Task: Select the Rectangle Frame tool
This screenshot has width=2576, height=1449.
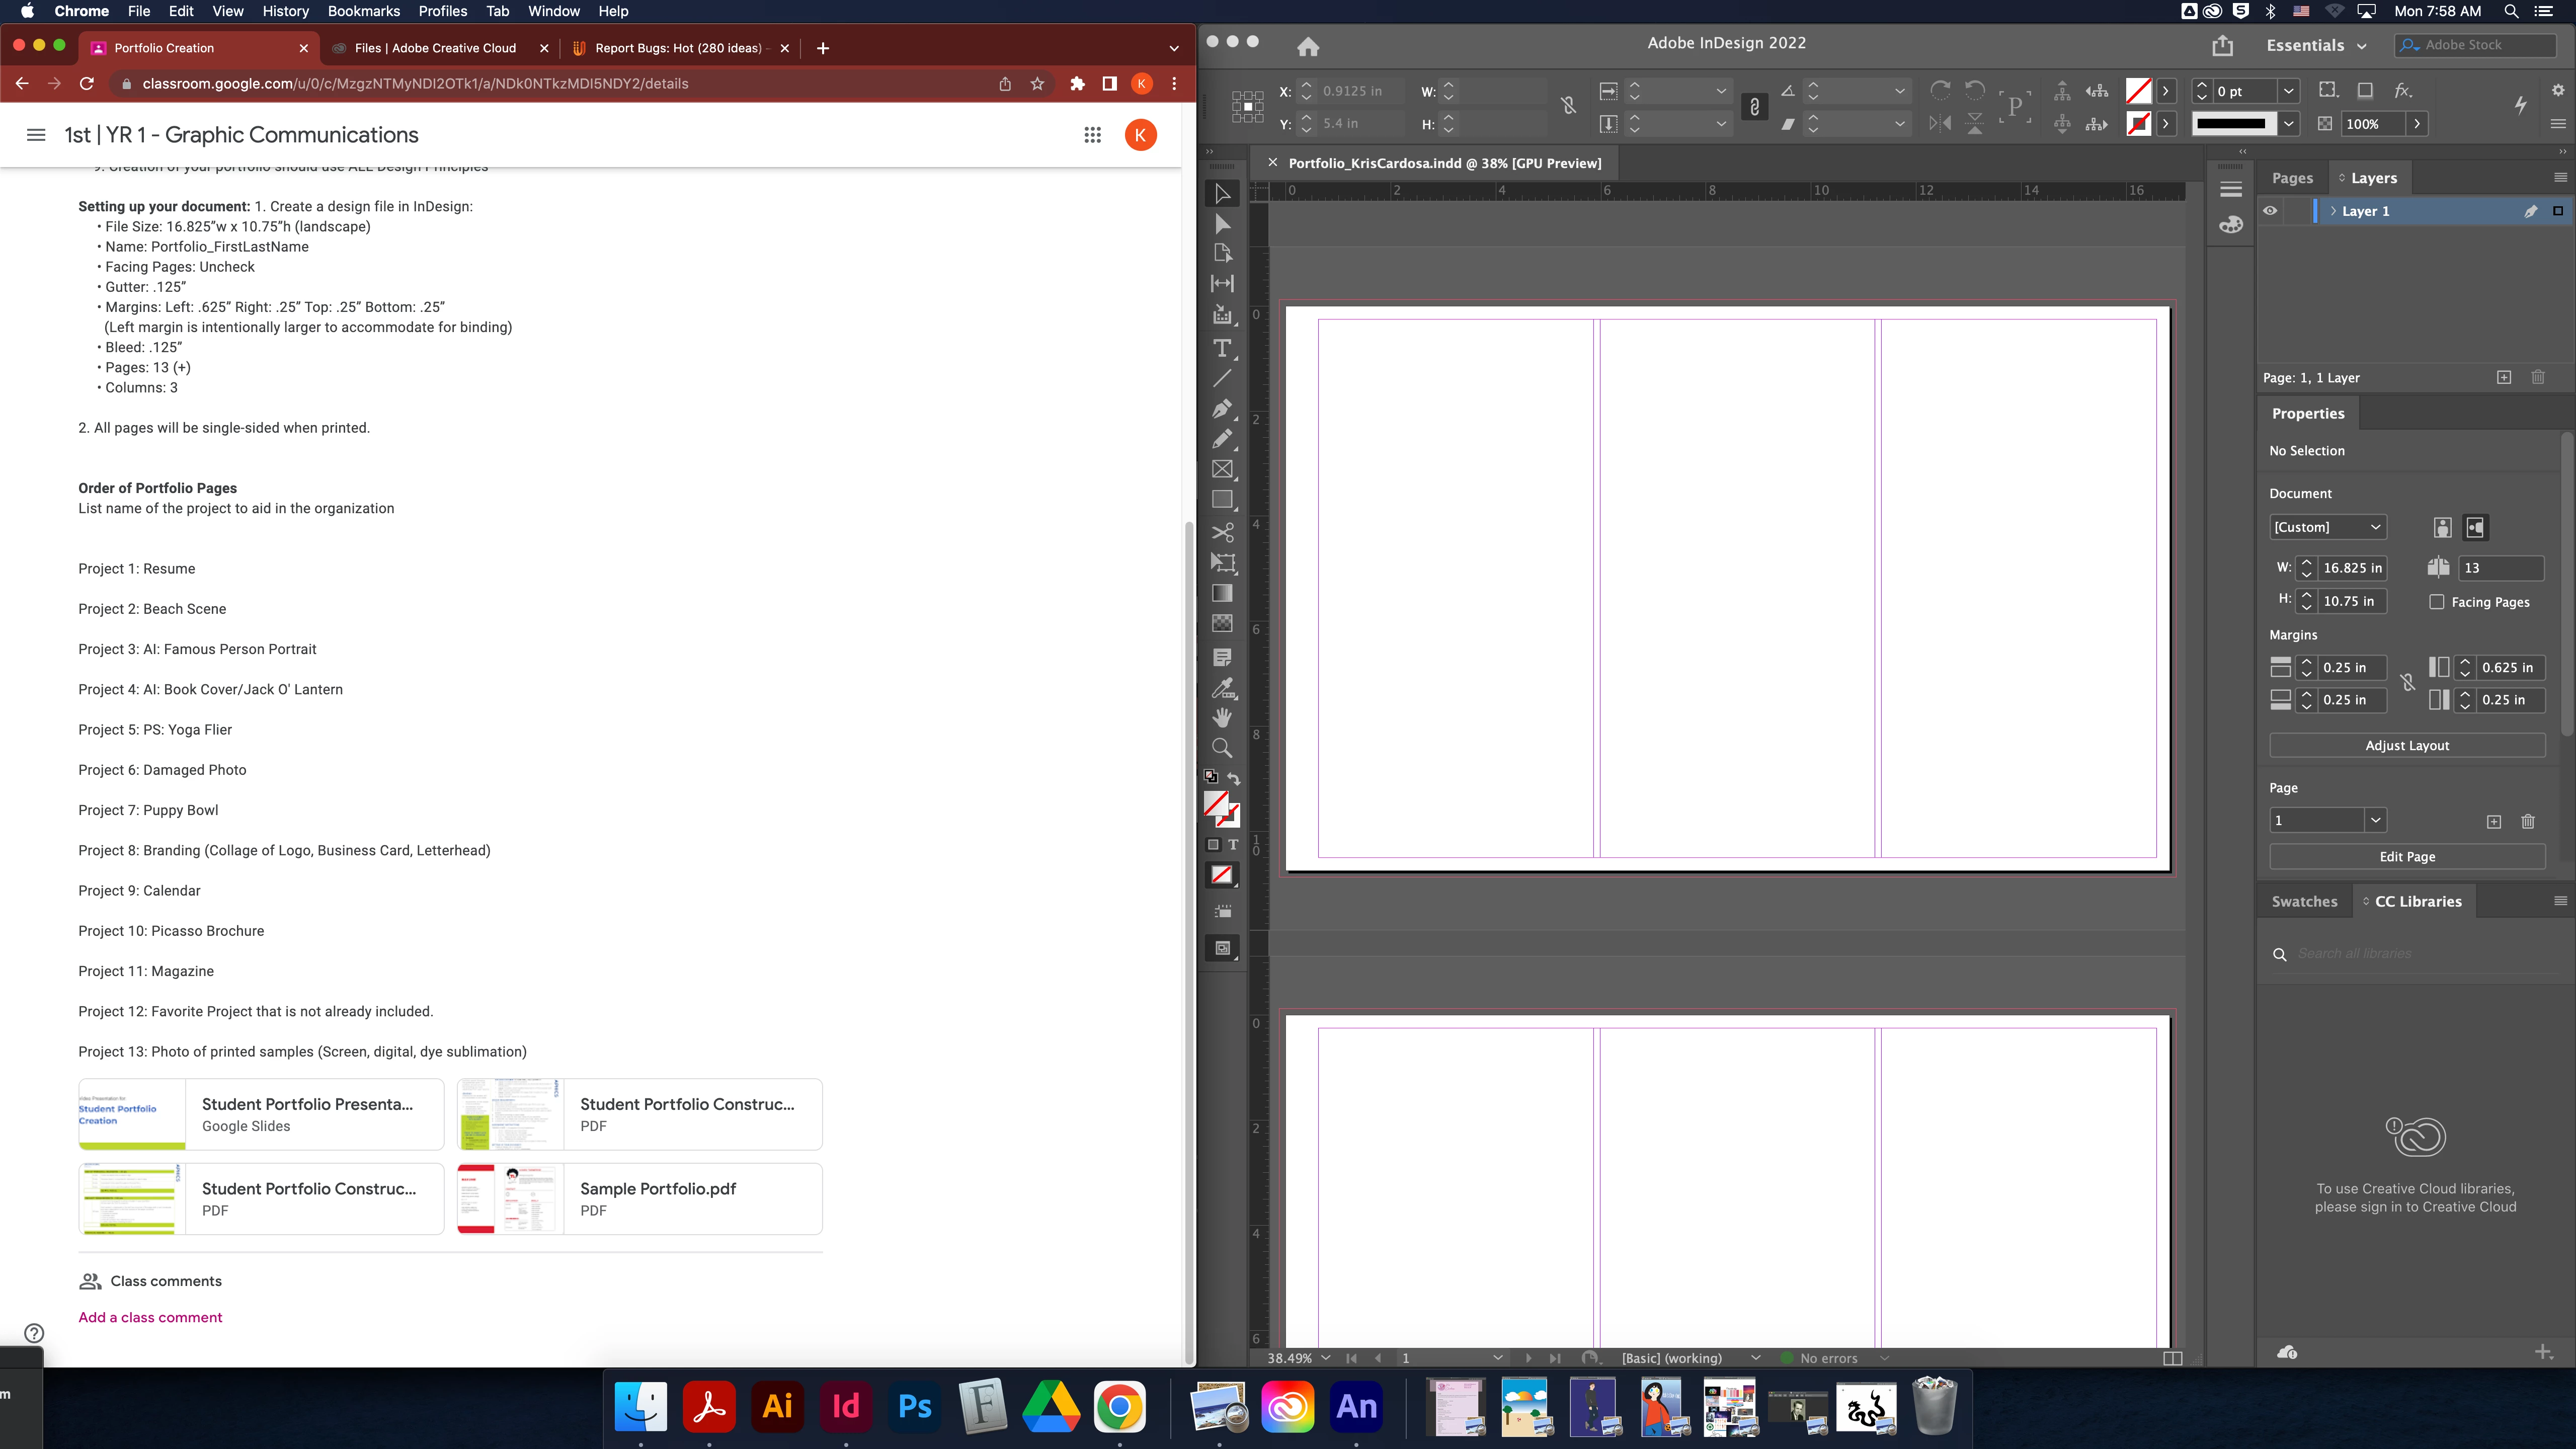Action: 1222,469
